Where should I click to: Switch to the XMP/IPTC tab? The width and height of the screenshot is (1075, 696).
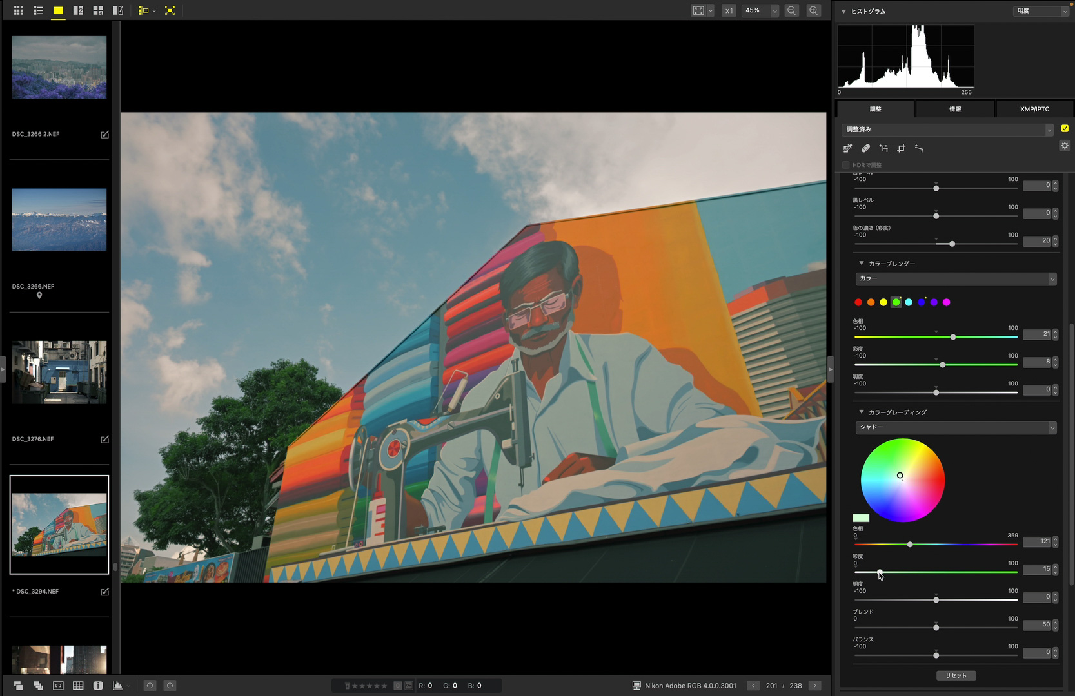pos(1035,109)
